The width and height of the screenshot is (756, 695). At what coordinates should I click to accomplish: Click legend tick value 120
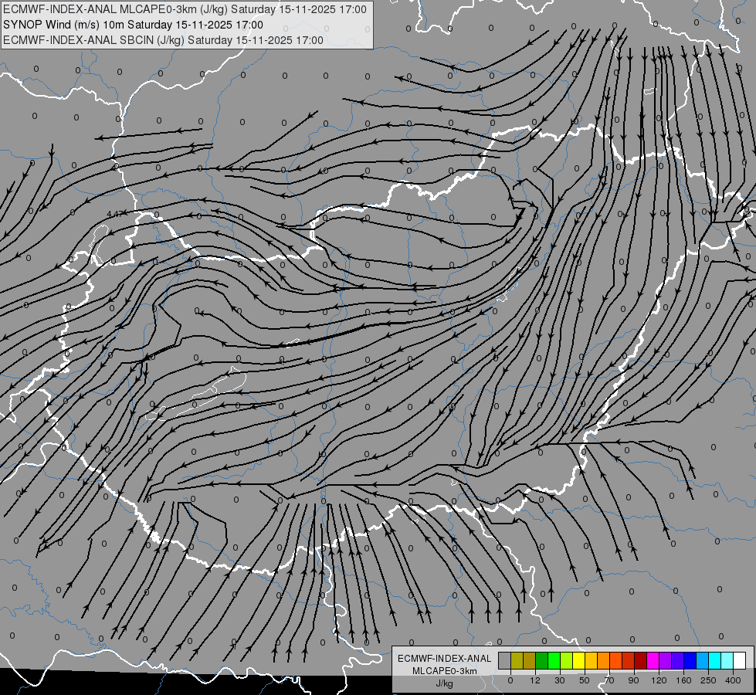pos(659,680)
